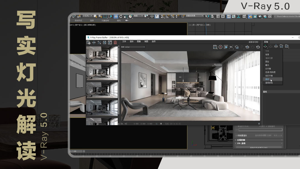The width and height of the screenshot is (300, 169).
Task: Delete history image with red trash icon
Action: pos(115,43)
